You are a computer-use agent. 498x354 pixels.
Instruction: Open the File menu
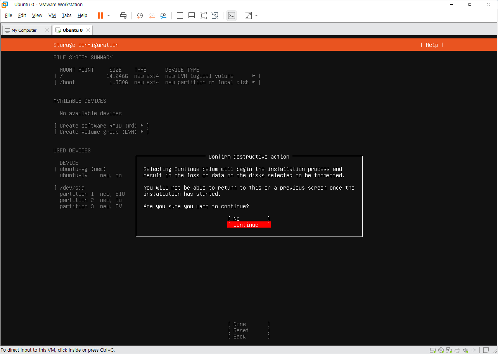(x=9, y=16)
